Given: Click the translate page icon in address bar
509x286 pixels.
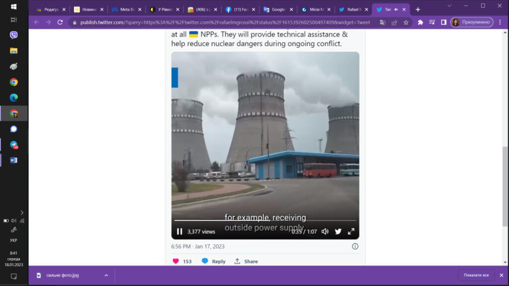Looking at the screenshot, I should tap(382, 22).
